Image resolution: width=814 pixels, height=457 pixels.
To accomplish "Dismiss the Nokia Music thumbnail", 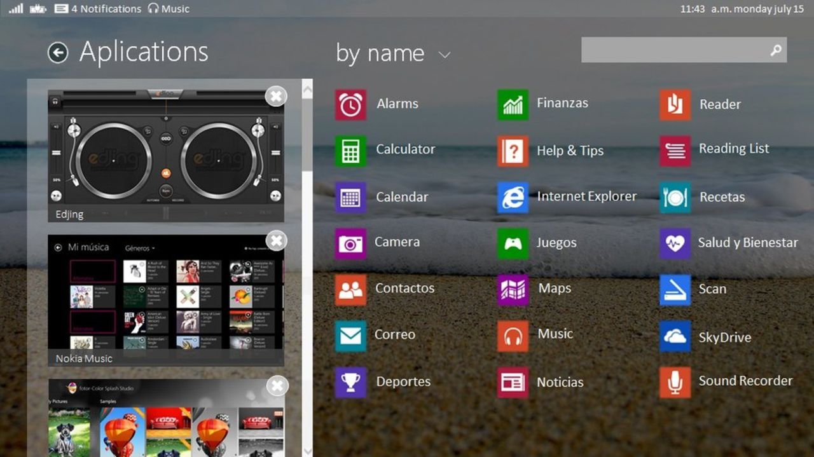I will [x=276, y=241].
